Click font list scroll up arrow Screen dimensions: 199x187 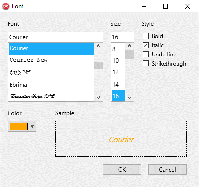(99, 46)
